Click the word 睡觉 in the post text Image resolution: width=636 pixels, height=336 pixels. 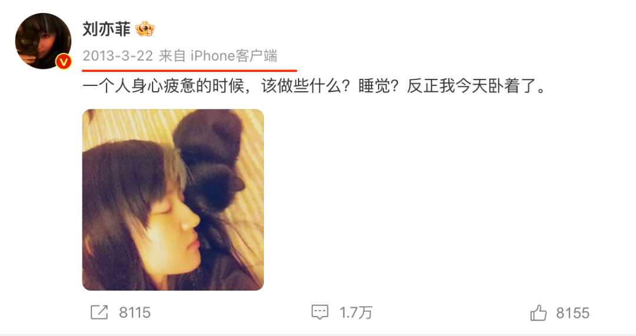click(x=373, y=86)
